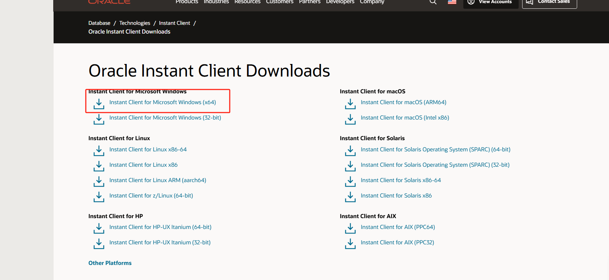Open Solaris Operating System (SPARC) (32-bit) link
The width and height of the screenshot is (609, 280).
click(435, 165)
